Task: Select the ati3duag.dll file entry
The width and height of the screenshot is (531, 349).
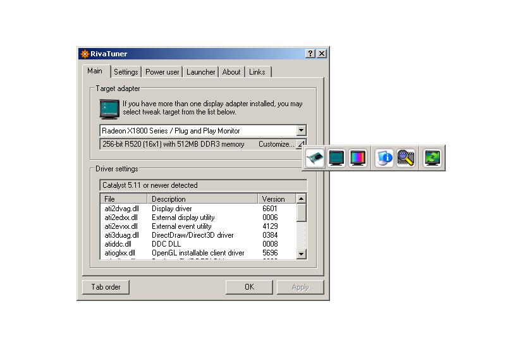Action: pyautogui.click(x=121, y=235)
